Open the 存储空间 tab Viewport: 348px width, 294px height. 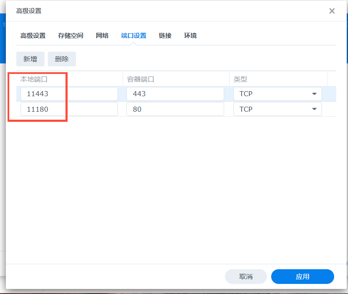coord(71,36)
